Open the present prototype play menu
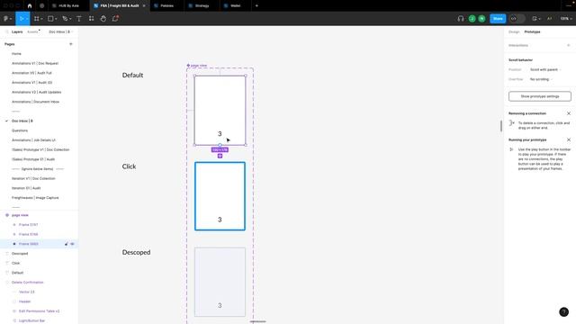The height and width of the screenshot is (324, 576). click(536, 18)
